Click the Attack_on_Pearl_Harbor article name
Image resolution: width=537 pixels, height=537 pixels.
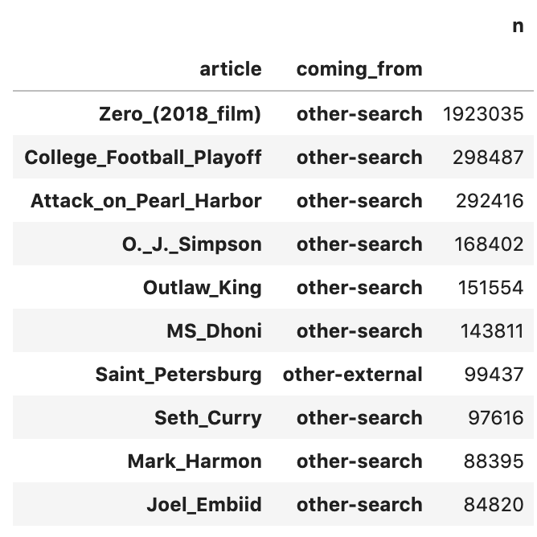tap(146, 201)
